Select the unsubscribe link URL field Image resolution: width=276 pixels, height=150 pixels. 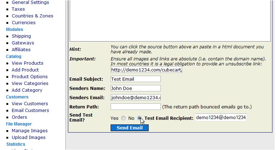(x=146, y=70)
